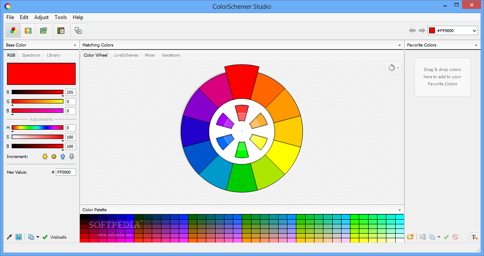Switch to the Spectrum tab
This screenshot has height=256, width=484.
[31, 55]
